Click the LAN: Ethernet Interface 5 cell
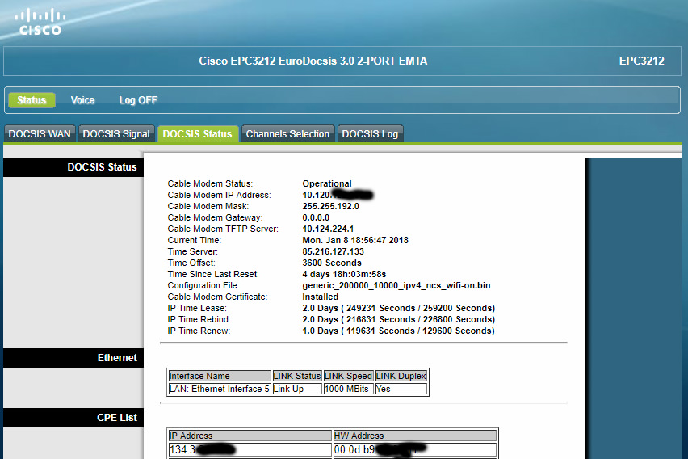688x459 pixels. [x=219, y=389]
